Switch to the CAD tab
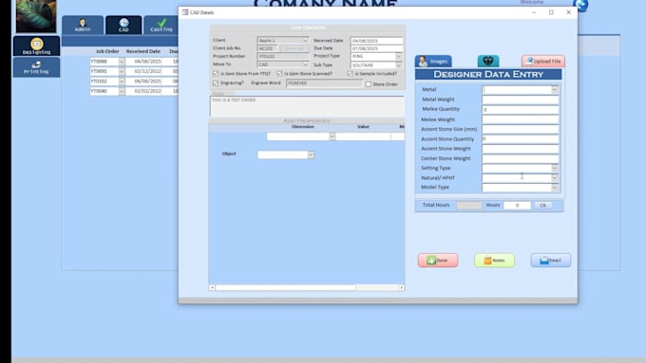The image size is (646, 363). pos(123,25)
